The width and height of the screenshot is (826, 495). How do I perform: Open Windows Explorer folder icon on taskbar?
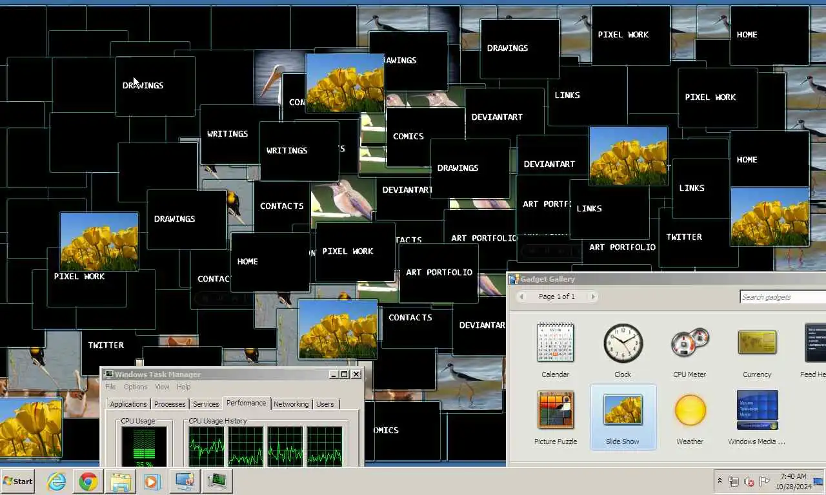pyautogui.click(x=120, y=481)
